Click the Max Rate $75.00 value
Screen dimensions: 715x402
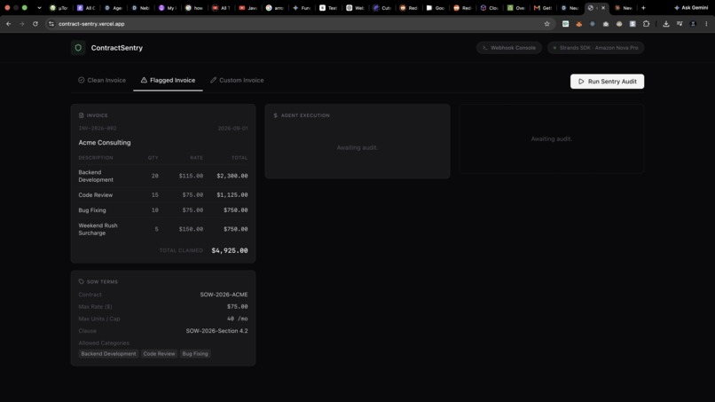pyautogui.click(x=237, y=307)
